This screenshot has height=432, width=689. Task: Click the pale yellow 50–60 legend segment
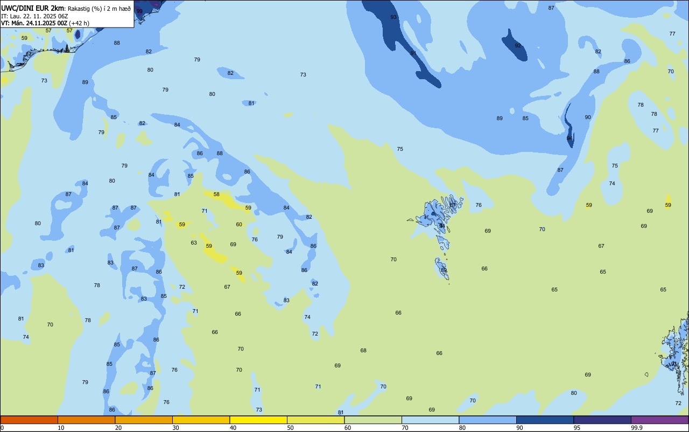click(x=315, y=420)
